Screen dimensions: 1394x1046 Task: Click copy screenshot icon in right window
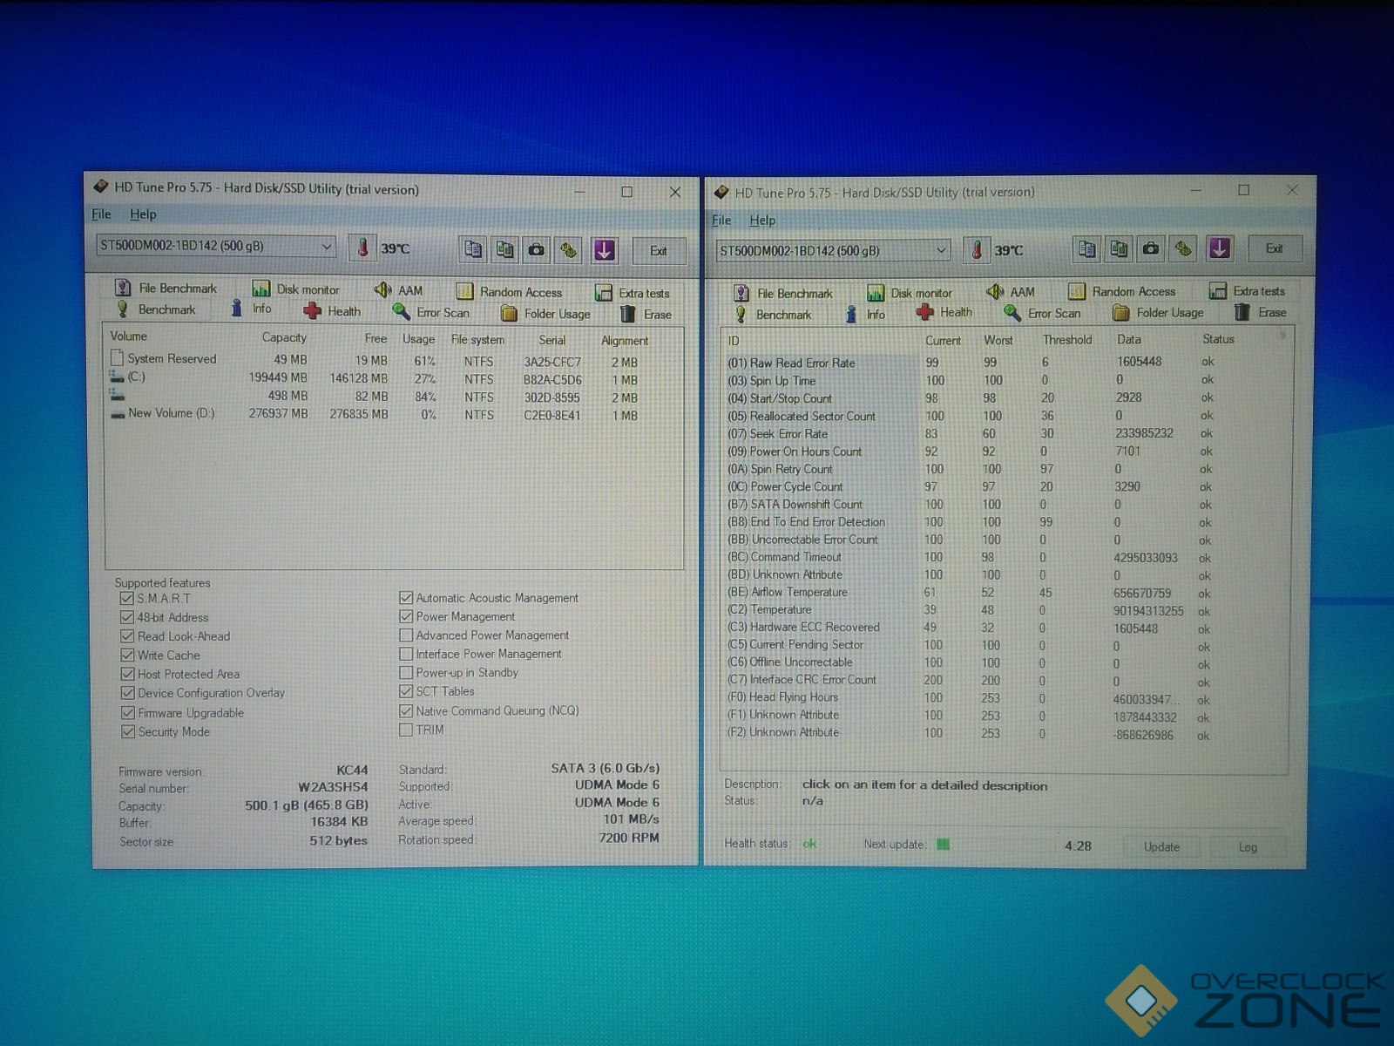pos(1119,248)
